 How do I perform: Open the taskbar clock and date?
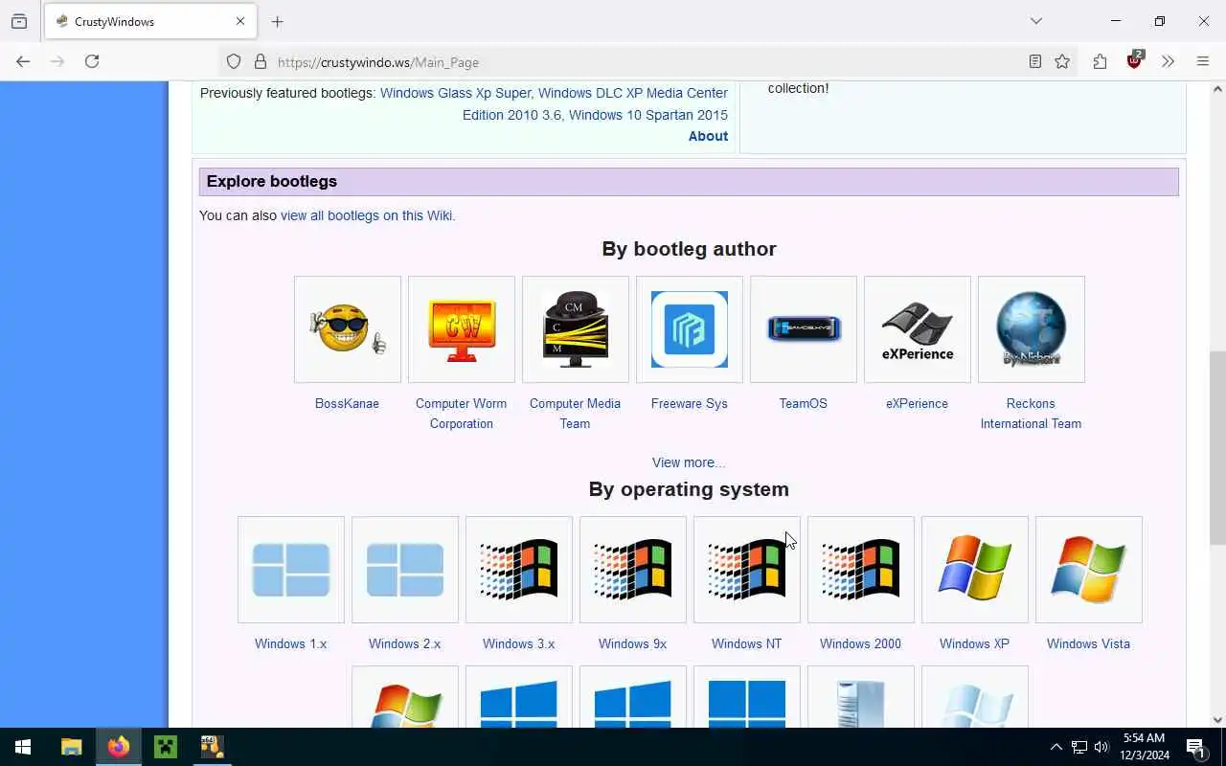(1144, 747)
